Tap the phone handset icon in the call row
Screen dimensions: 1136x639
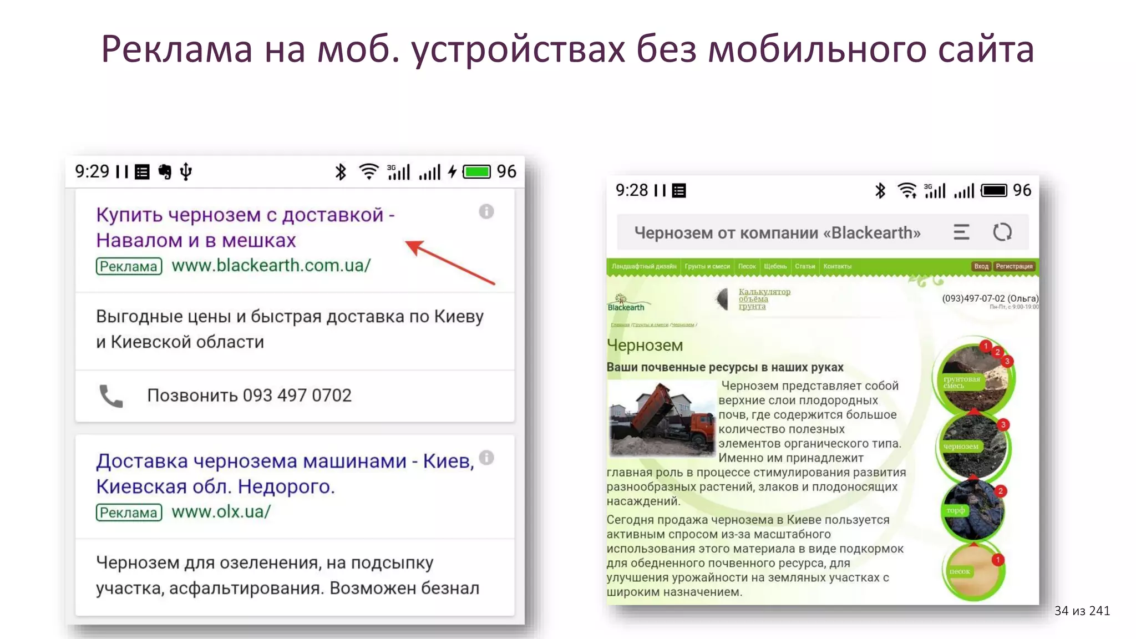coord(111,396)
